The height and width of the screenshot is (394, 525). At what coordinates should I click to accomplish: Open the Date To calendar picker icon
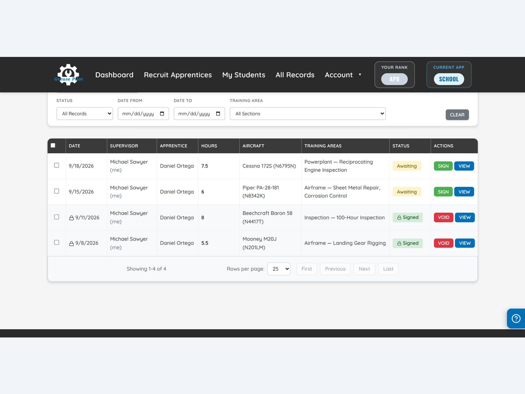[x=218, y=113]
